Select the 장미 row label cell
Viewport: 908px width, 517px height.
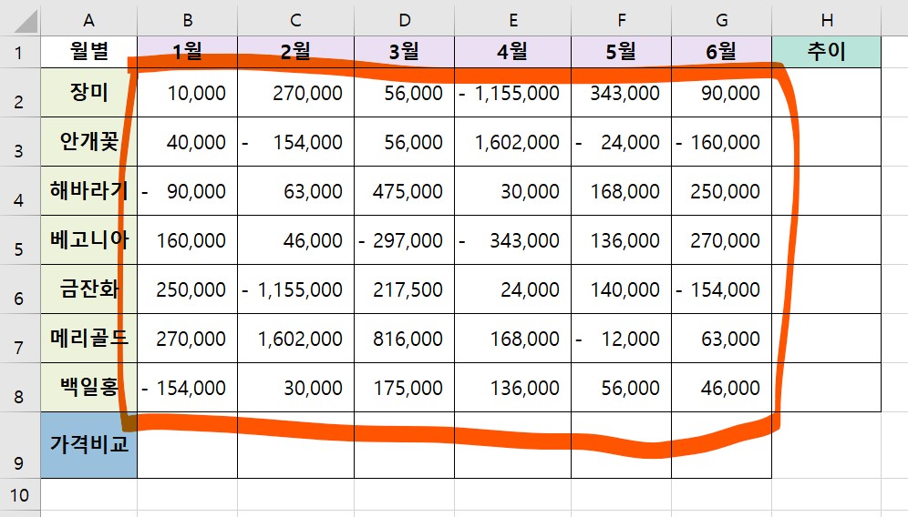coord(88,93)
